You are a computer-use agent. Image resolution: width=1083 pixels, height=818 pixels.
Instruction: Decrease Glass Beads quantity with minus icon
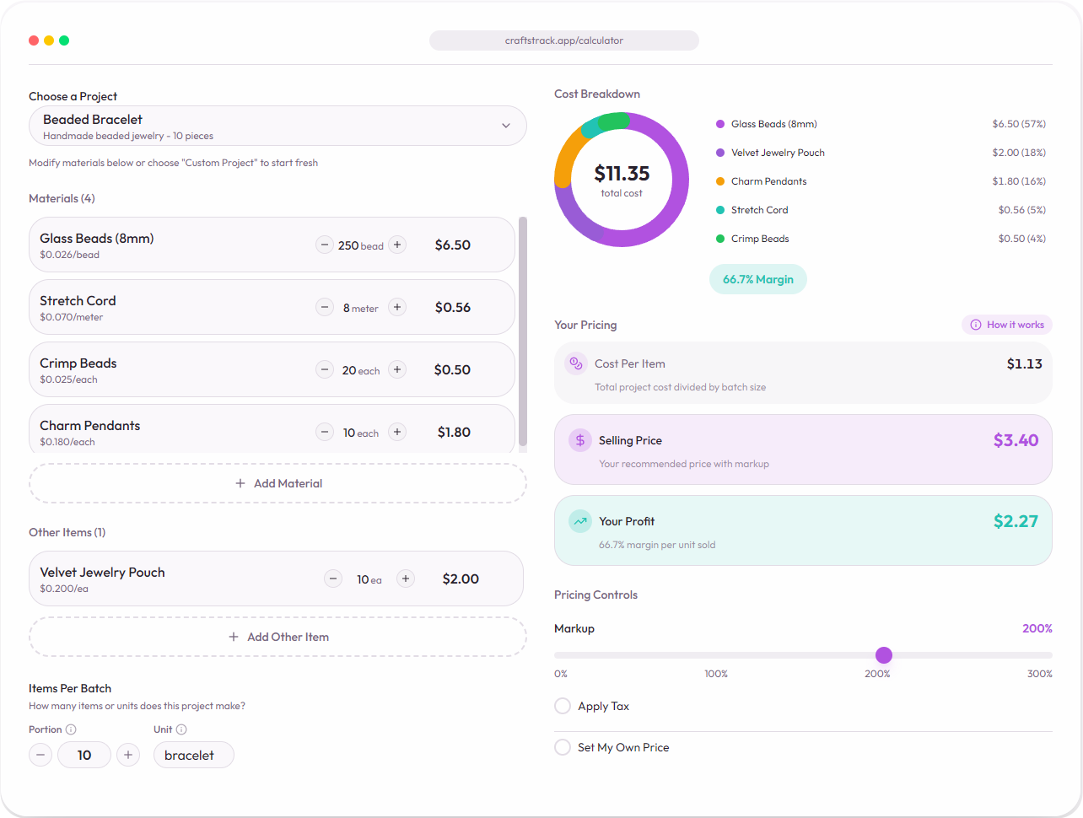click(325, 245)
